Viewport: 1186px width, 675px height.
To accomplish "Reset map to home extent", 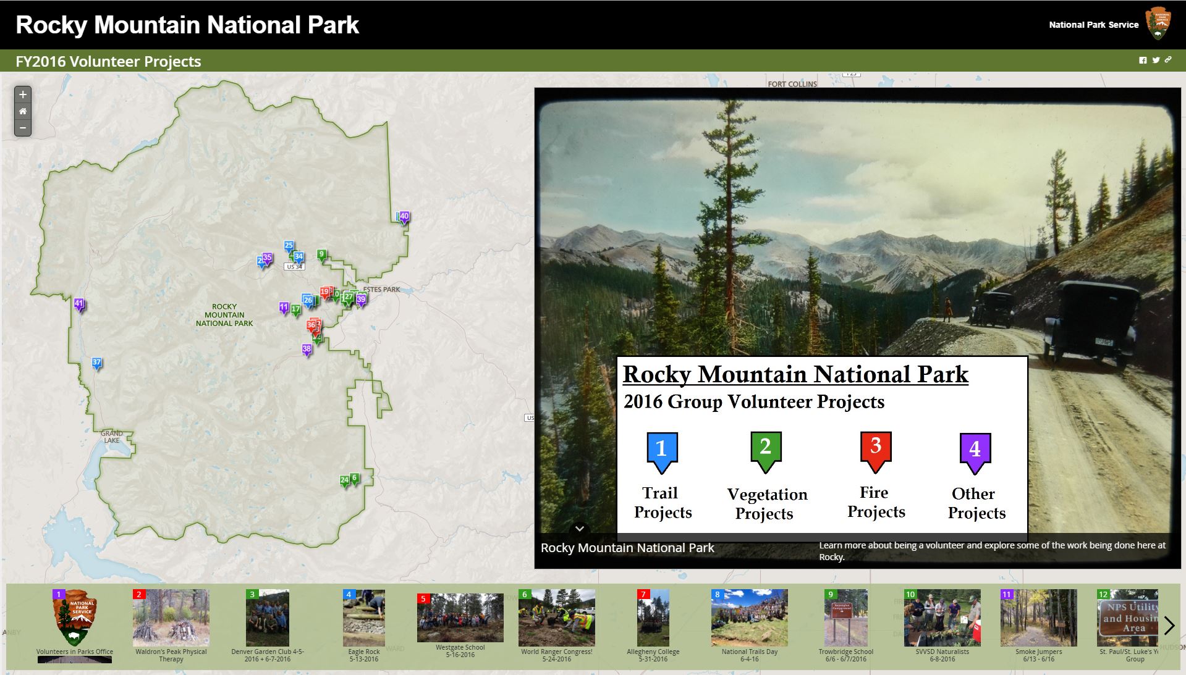I will click(x=23, y=111).
